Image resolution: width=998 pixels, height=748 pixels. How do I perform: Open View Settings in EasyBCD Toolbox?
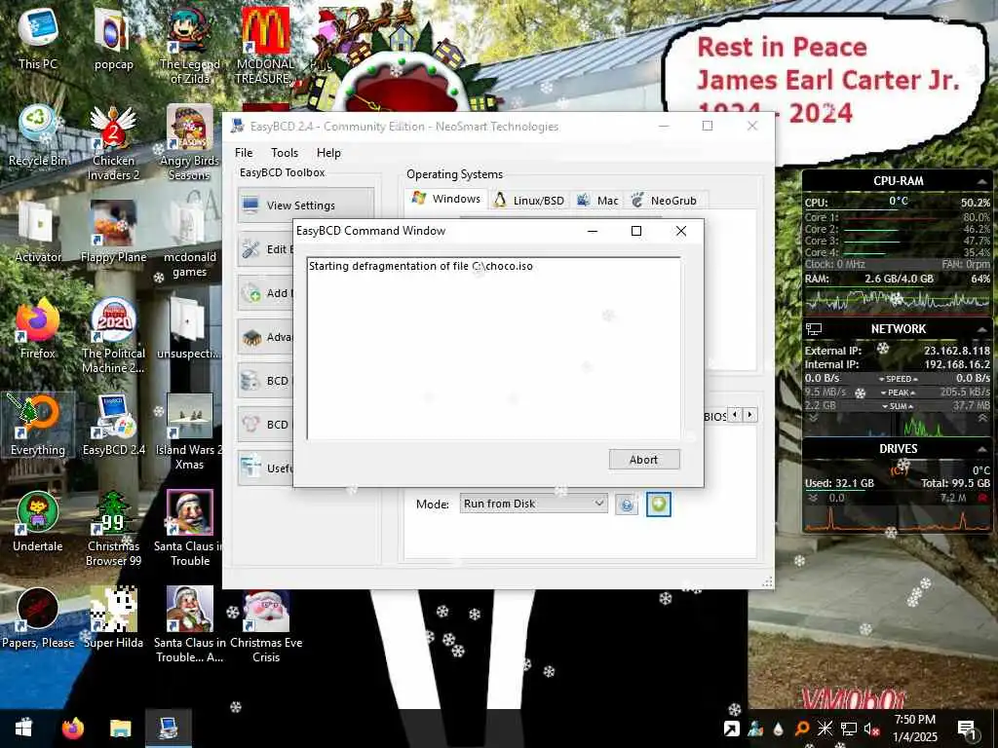(x=305, y=206)
